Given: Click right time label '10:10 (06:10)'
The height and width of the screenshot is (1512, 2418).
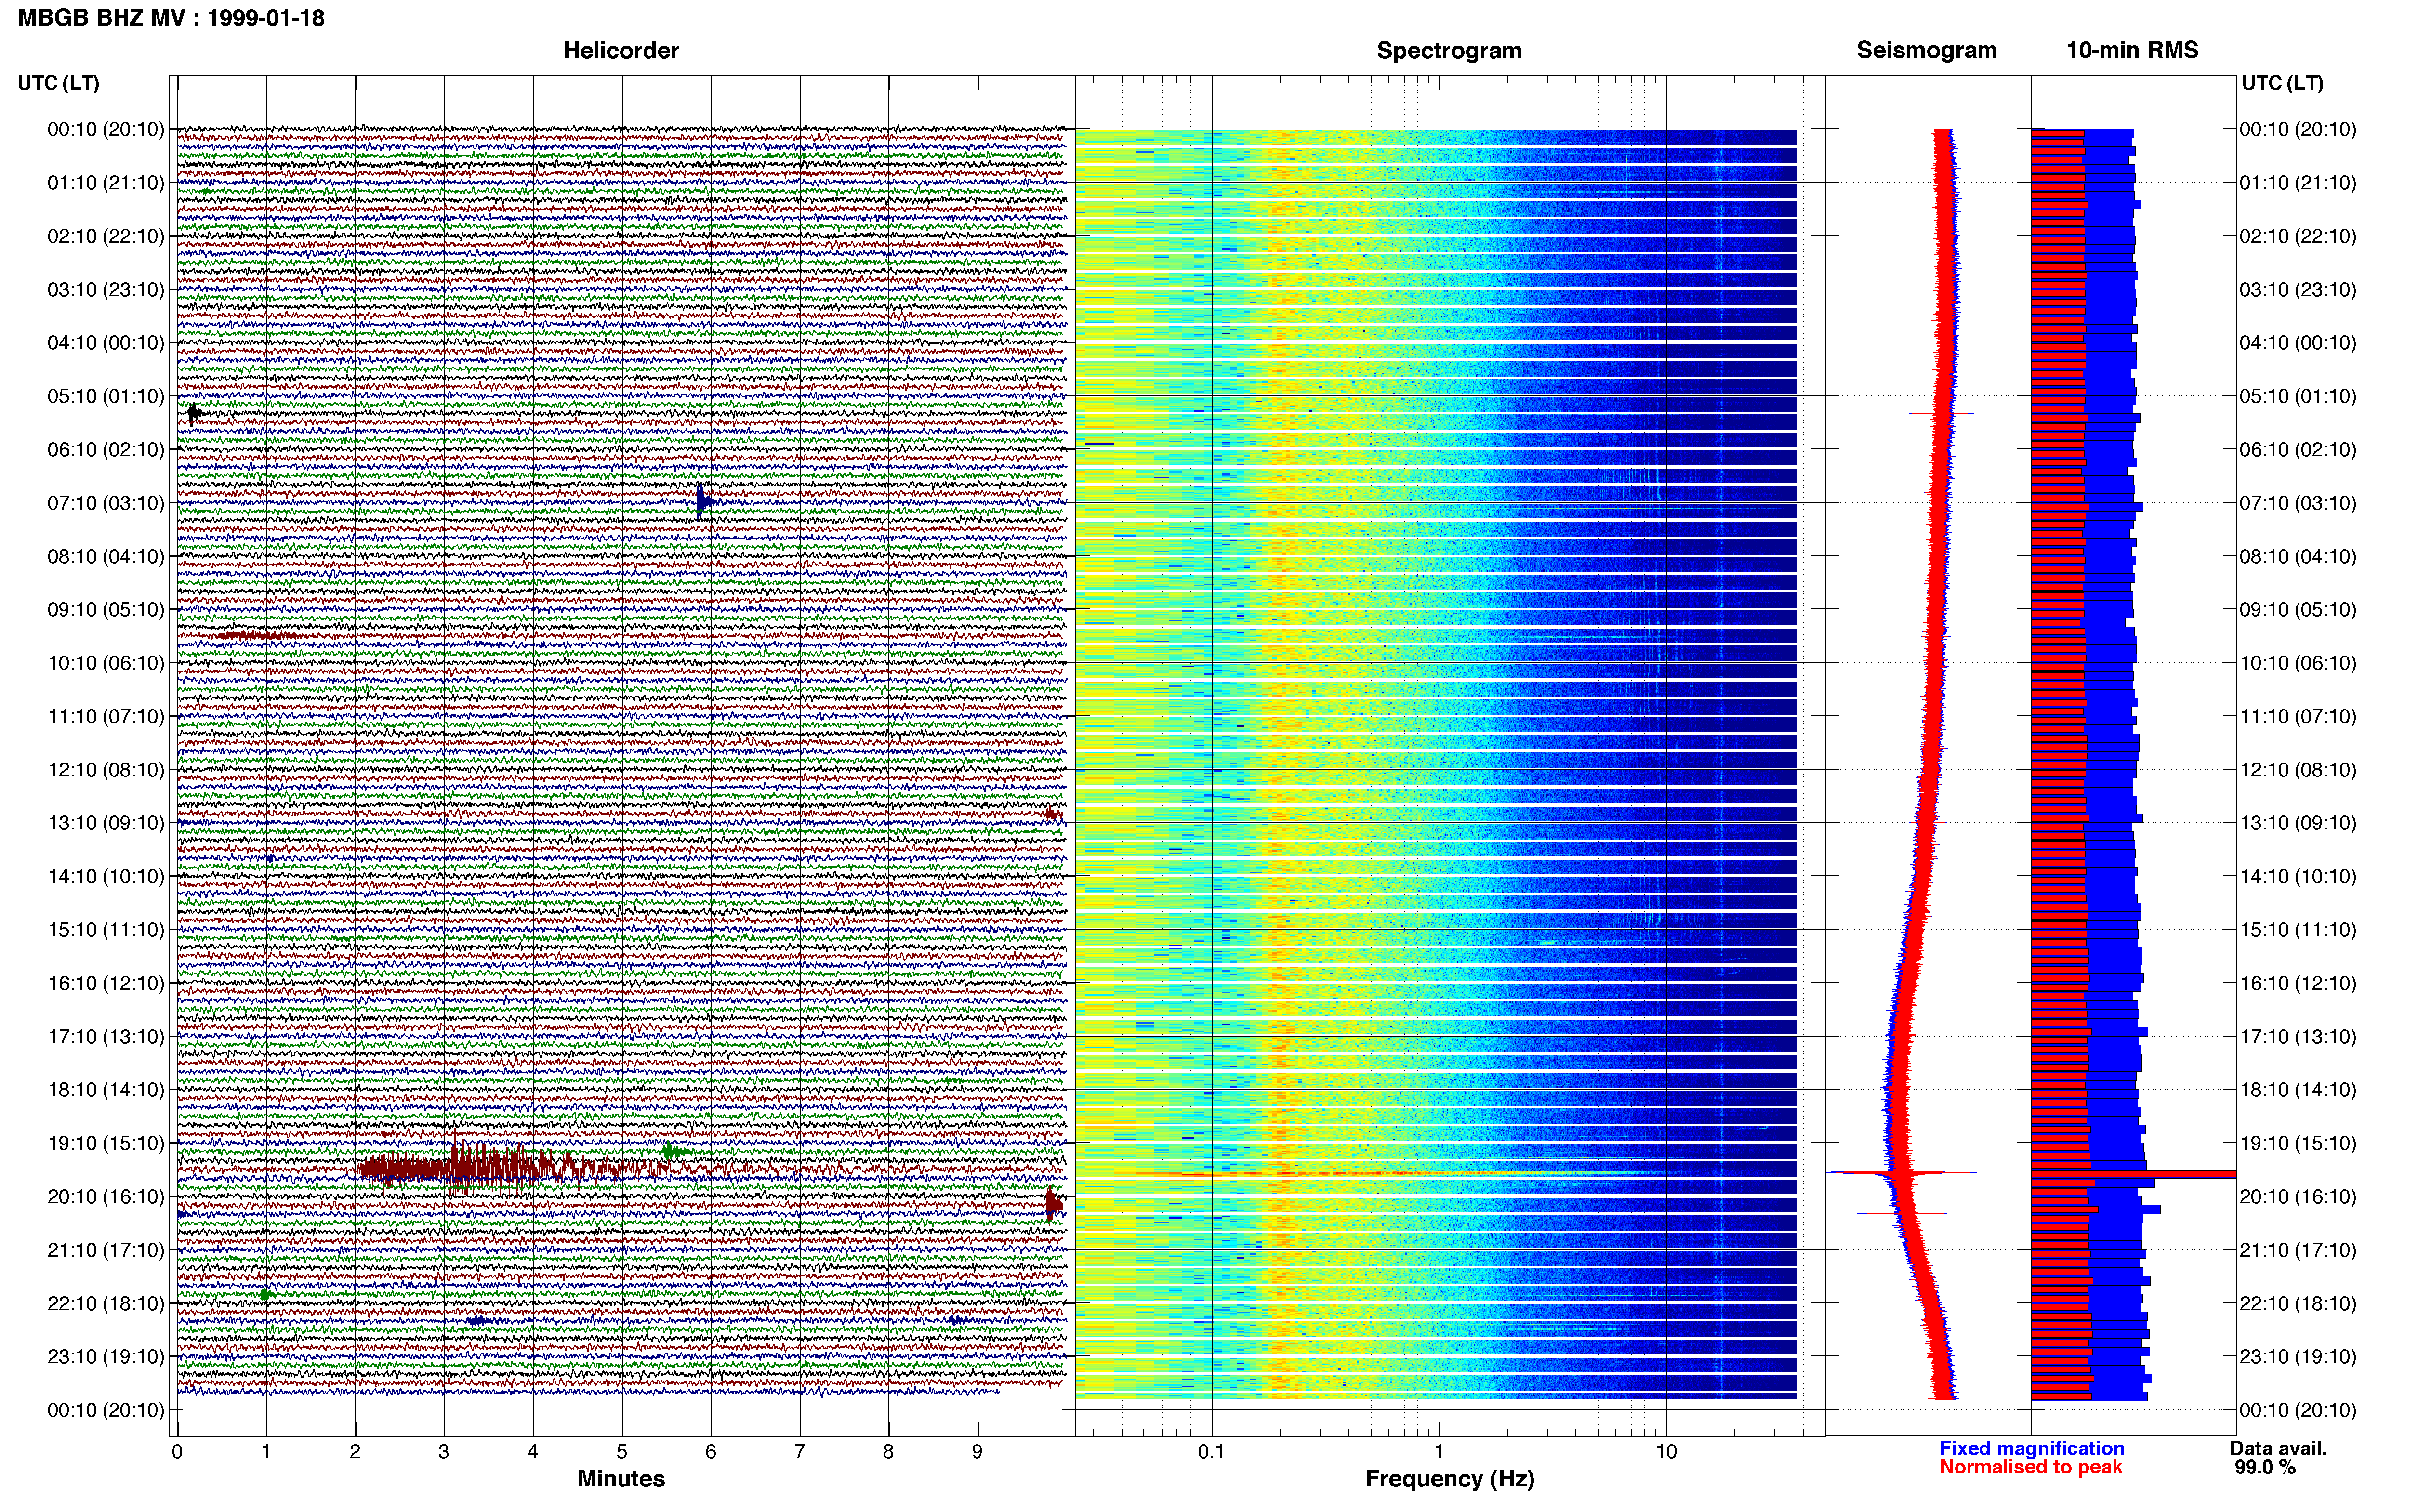Looking at the screenshot, I should (x=2298, y=663).
